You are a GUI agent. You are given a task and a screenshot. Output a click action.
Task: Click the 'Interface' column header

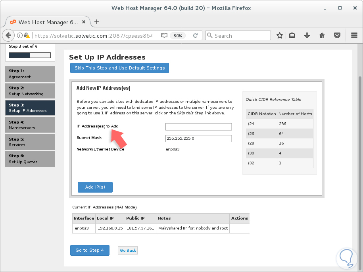84,218
